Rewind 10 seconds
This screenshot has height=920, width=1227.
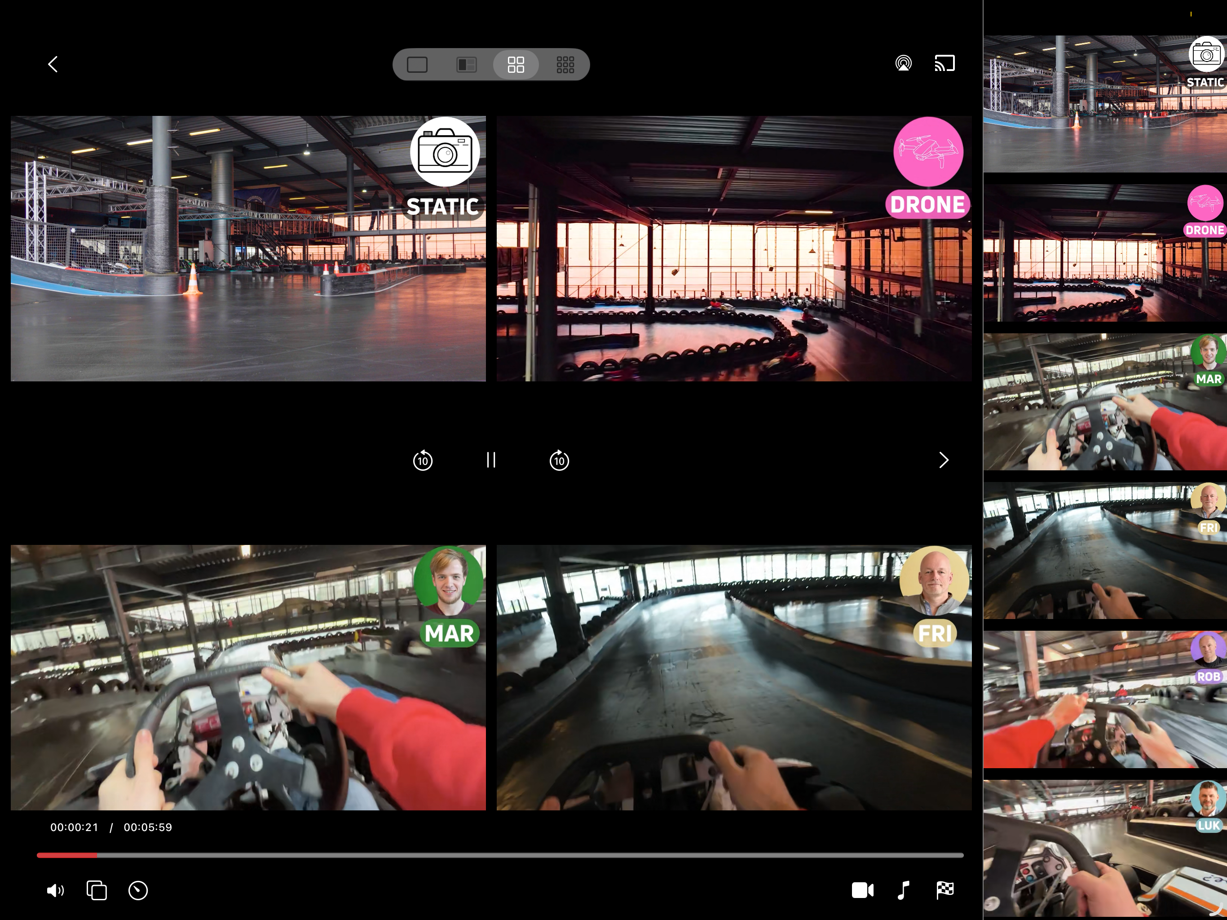[x=423, y=460]
